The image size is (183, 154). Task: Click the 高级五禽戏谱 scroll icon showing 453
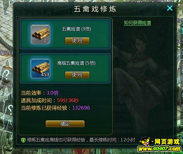tap(40, 69)
